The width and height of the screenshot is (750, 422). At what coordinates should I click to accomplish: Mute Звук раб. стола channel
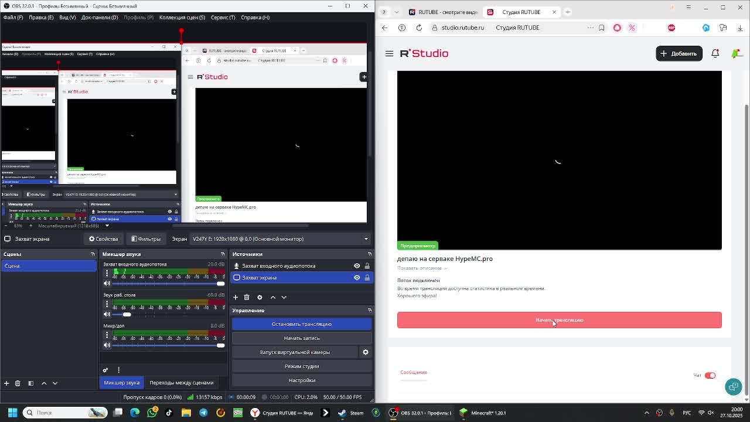pyautogui.click(x=107, y=314)
